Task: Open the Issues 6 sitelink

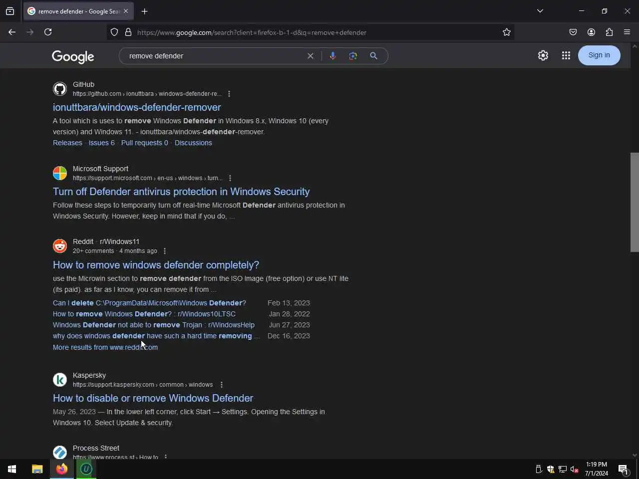Action: [101, 143]
